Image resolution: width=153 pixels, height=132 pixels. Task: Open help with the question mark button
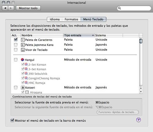[x=139, y=120]
